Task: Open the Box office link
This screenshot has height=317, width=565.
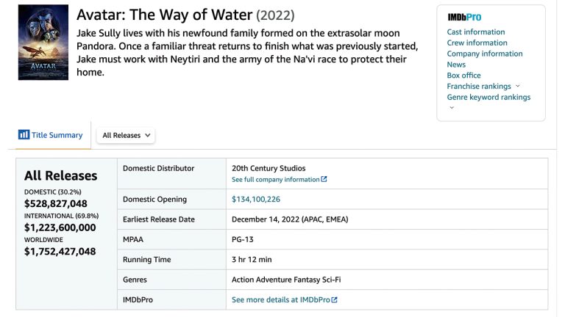Action: (x=463, y=76)
